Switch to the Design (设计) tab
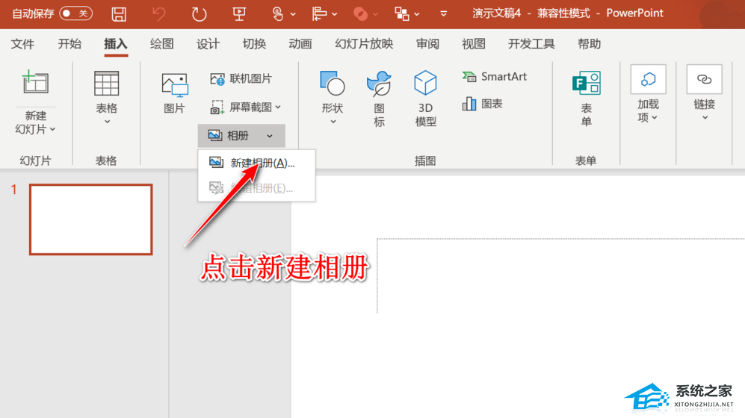 [208, 44]
